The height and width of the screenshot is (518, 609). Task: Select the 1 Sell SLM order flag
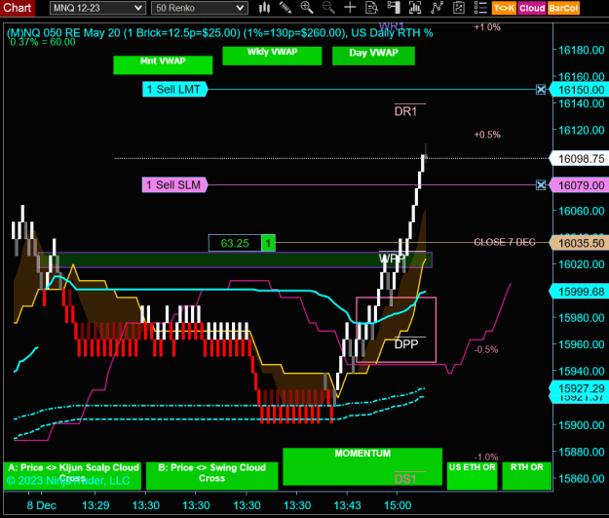click(x=174, y=185)
